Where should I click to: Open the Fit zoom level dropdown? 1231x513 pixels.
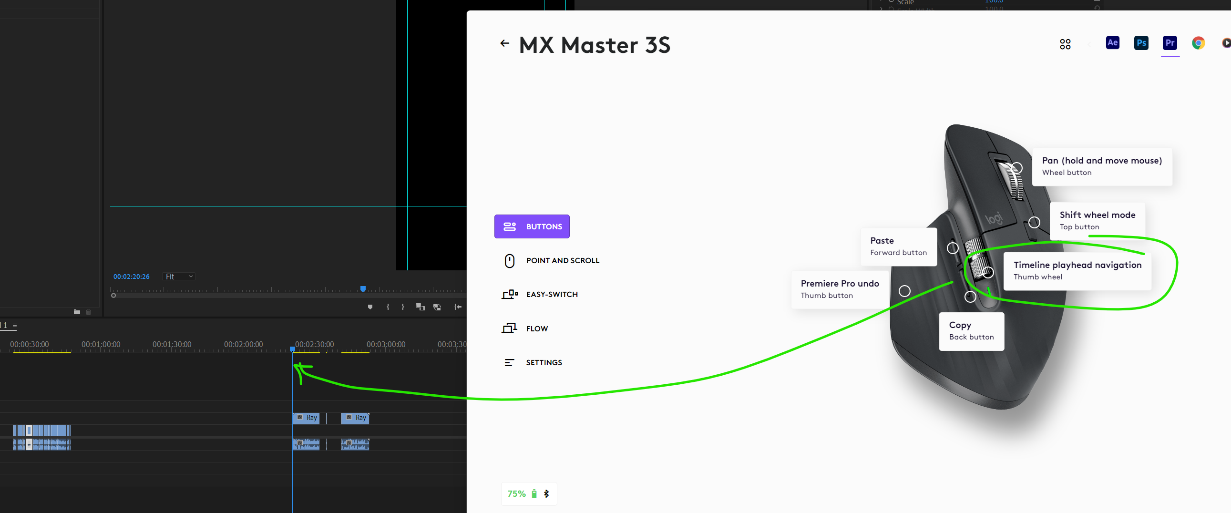(179, 277)
